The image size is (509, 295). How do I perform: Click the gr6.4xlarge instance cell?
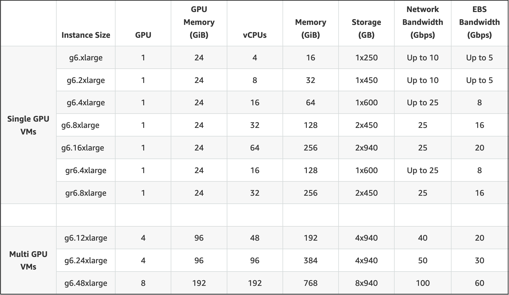pyautogui.click(x=86, y=170)
